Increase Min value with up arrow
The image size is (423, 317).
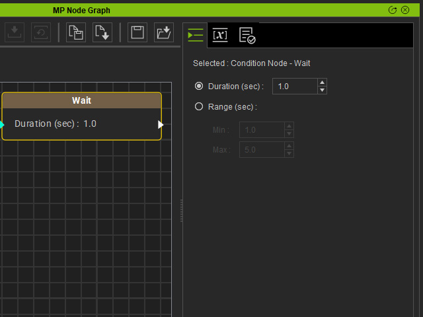click(x=289, y=126)
